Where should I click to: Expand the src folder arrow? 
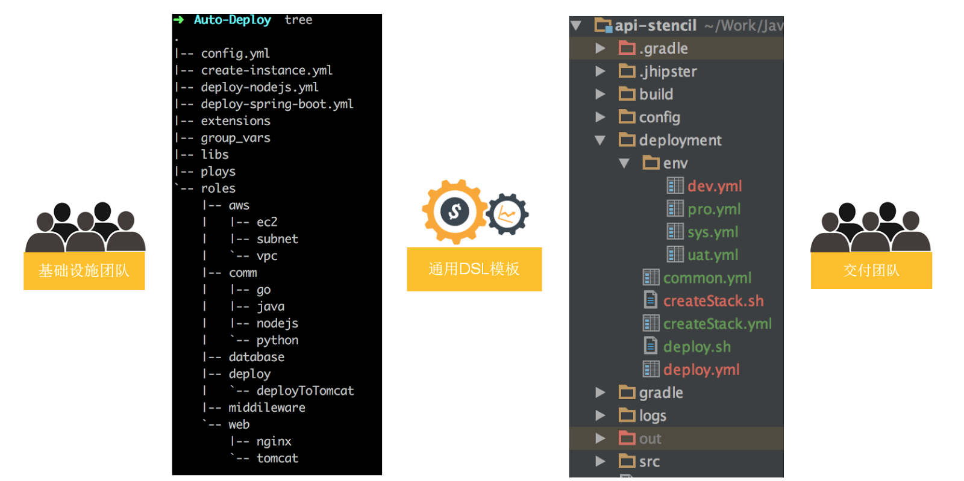[600, 462]
